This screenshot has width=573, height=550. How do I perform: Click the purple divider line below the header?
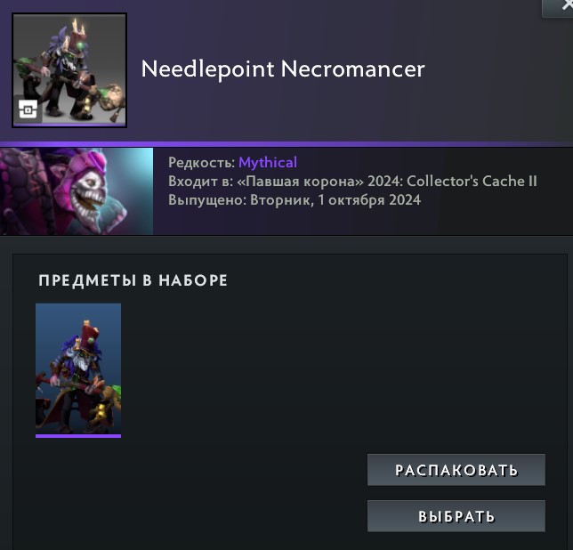pyautogui.click(x=286, y=144)
